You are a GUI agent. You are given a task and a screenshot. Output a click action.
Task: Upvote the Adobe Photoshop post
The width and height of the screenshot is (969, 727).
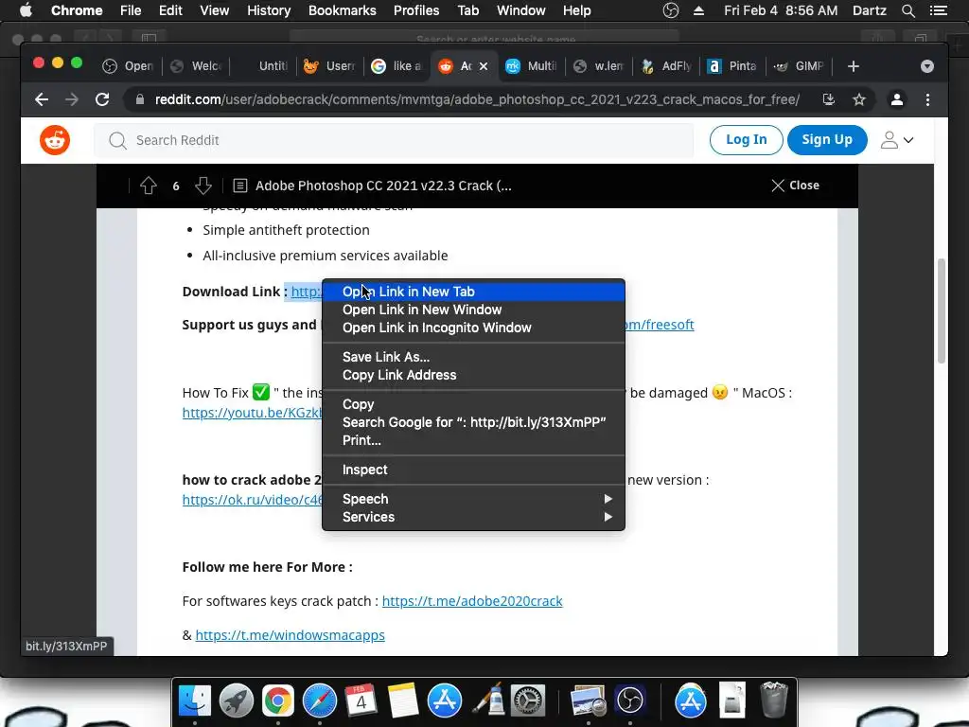(149, 186)
